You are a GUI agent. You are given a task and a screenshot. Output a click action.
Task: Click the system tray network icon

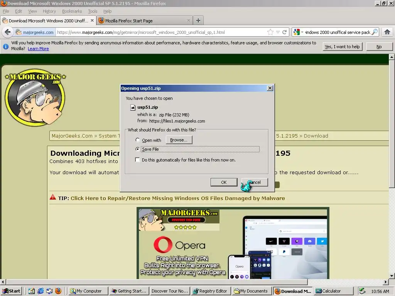(x=362, y=291)
